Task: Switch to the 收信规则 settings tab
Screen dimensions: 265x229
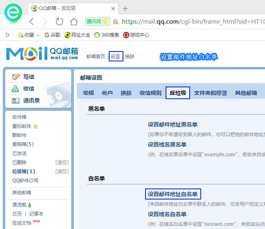Action: point(150,93)
